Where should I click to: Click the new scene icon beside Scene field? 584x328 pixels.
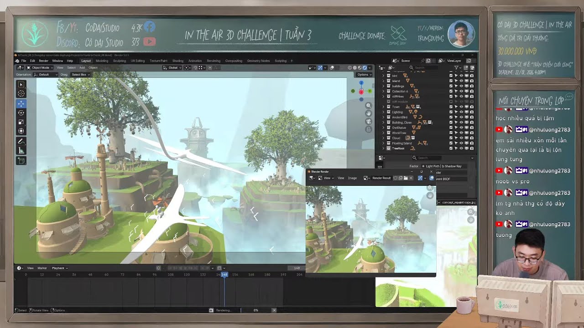[428, 61]
